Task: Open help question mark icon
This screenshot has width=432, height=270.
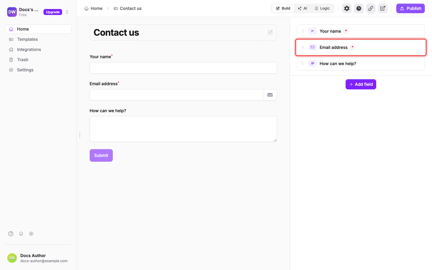Action: click(x=11, y=234)
